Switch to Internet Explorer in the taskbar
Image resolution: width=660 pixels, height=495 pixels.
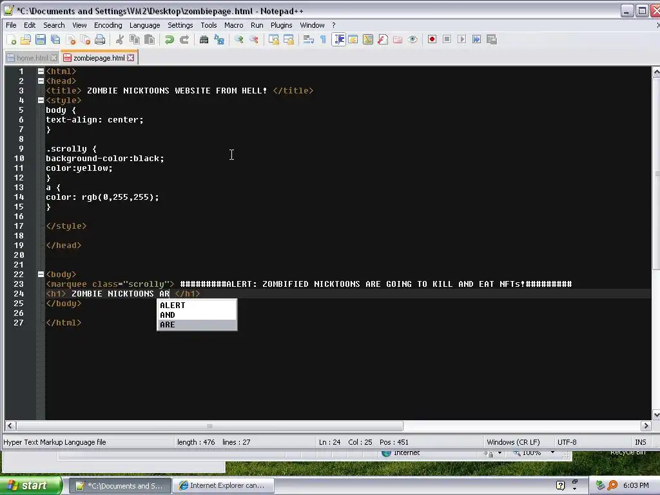point(224,485)
